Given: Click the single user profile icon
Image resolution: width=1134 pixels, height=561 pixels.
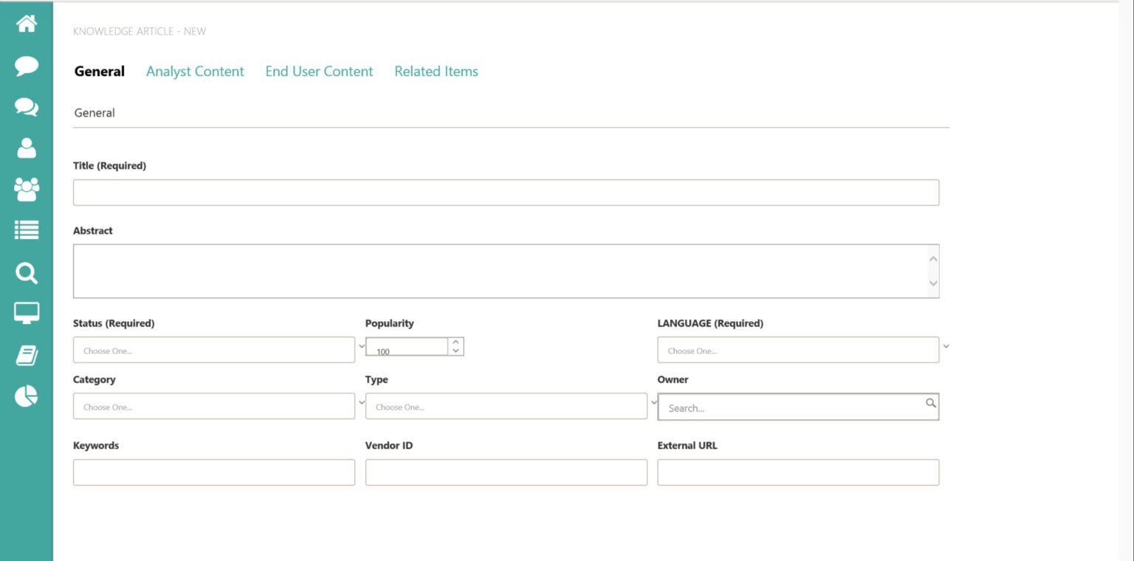Looking at the screenshot, I should (26, 148).
